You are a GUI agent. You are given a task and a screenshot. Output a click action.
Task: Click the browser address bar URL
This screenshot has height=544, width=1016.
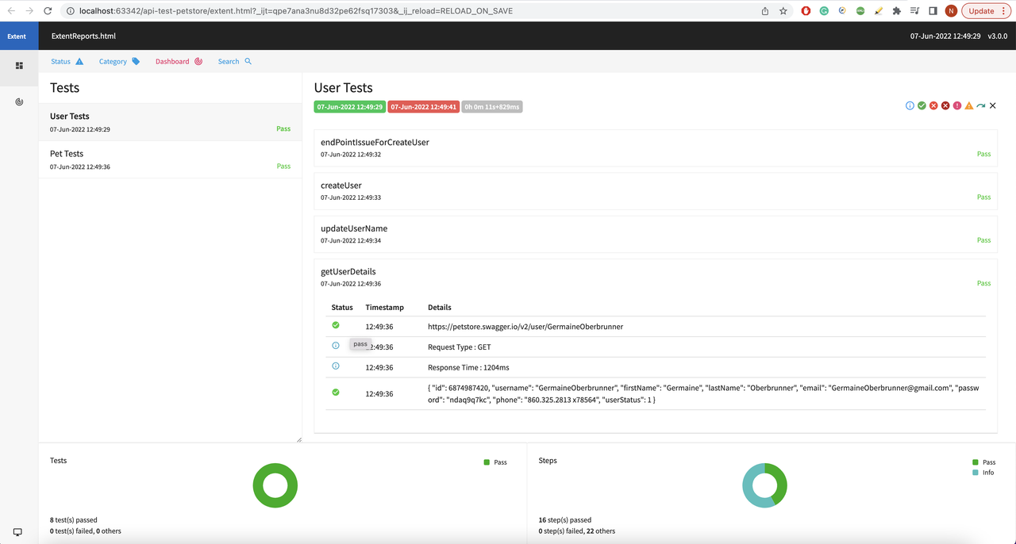click(x=296, y=11)
